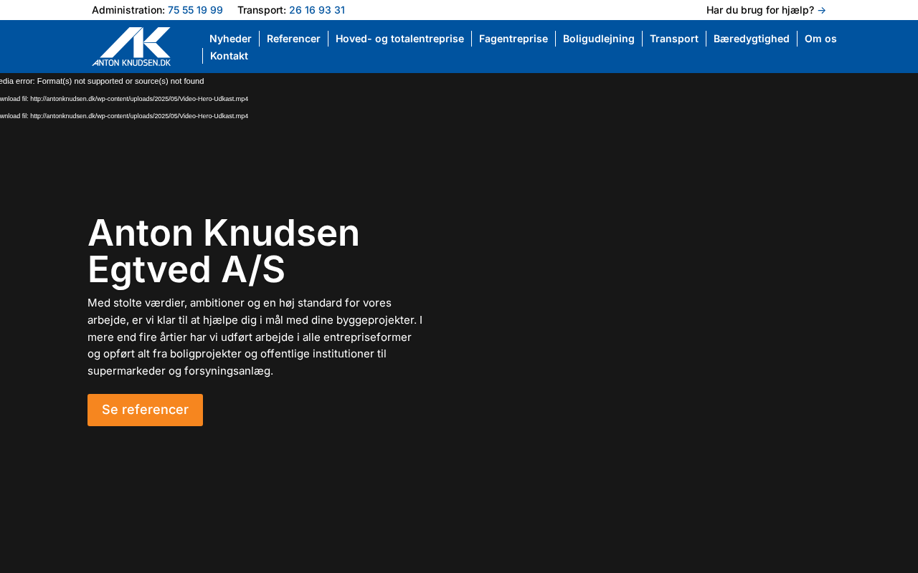Click the Anton Knudsen logo

pyautogui.click(x=131, y=47)
